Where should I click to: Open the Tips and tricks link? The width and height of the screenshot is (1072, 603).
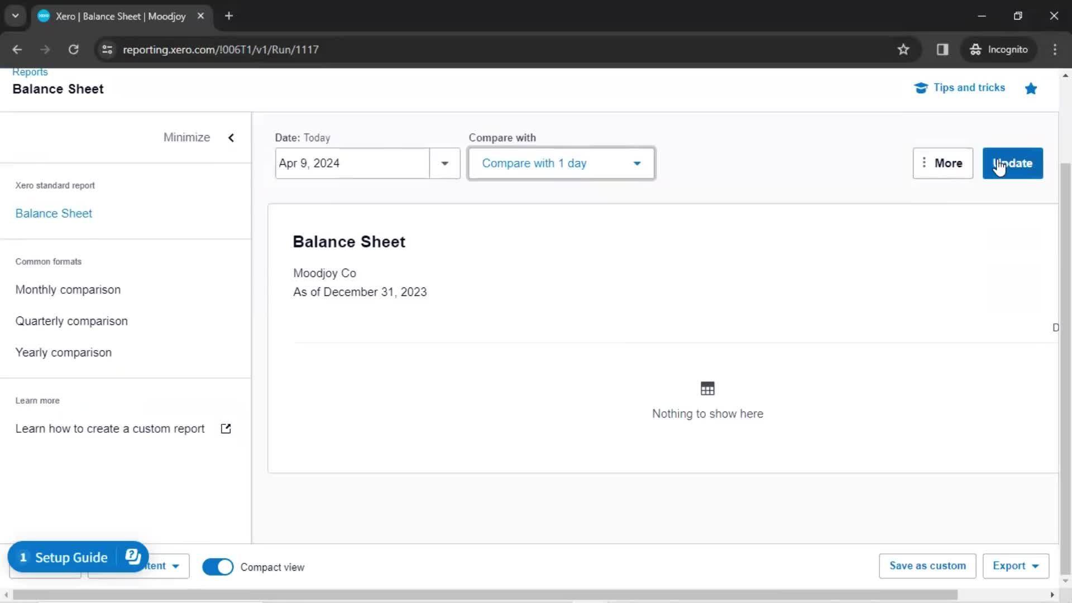[x=969, y=88]
